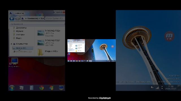Select Музыка in the navigation pane
Viewport: 181px width, 101px height.
click(18, 31)
